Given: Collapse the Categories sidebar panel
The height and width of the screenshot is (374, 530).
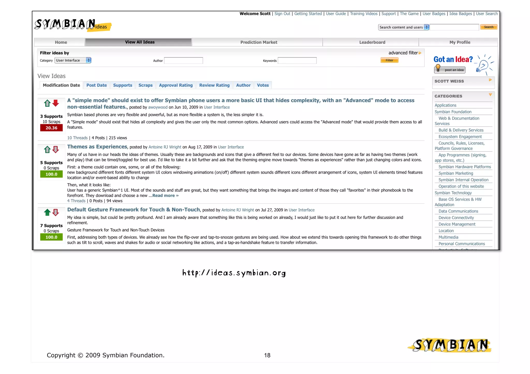Looking at the screenshot, I should pos(490,95).
